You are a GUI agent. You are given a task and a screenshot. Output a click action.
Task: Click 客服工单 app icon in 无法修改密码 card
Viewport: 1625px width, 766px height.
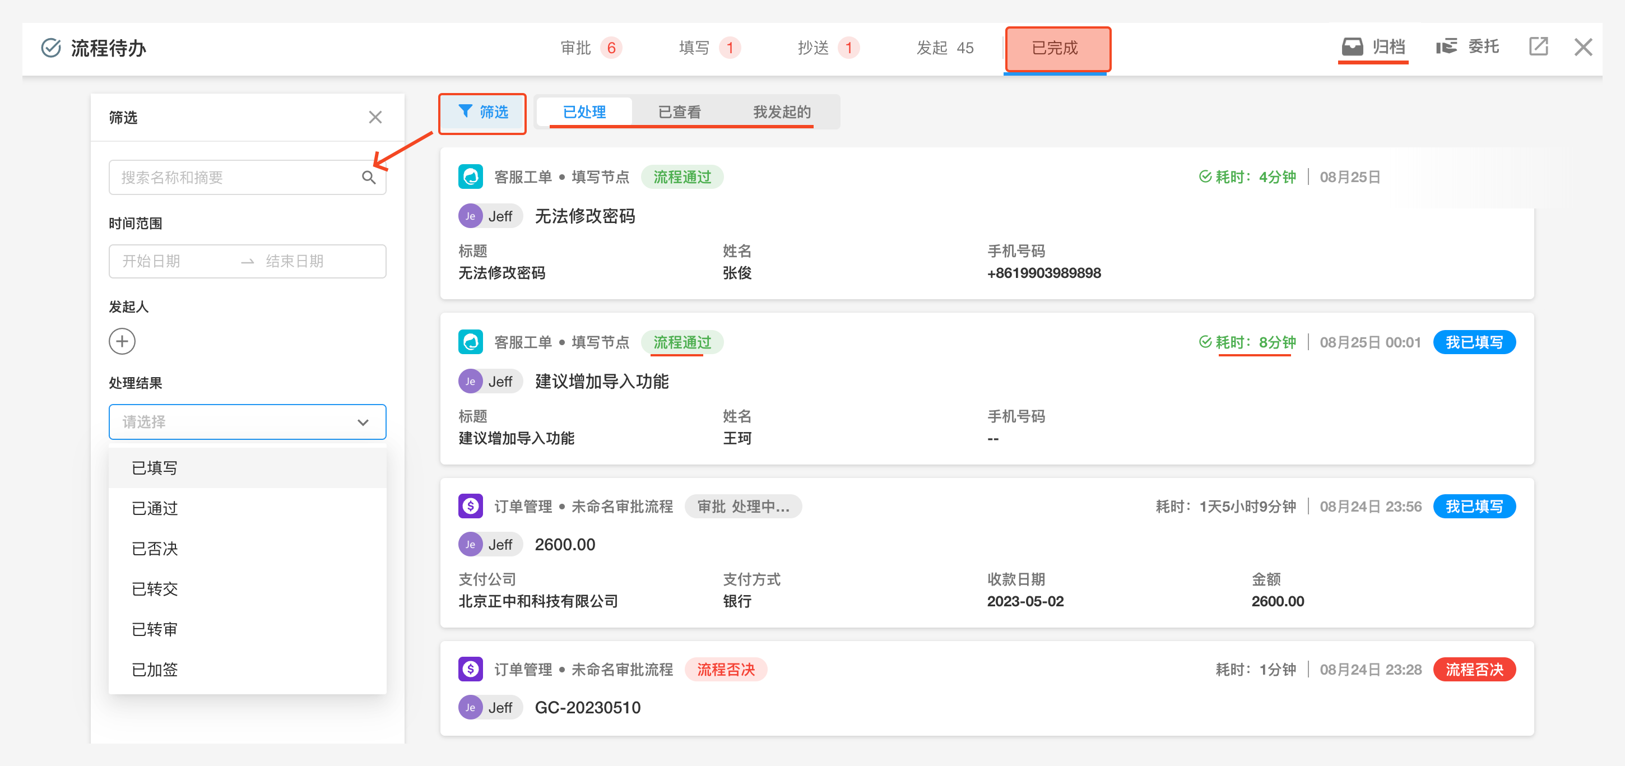pyautogui.click(x=471, y=177)
